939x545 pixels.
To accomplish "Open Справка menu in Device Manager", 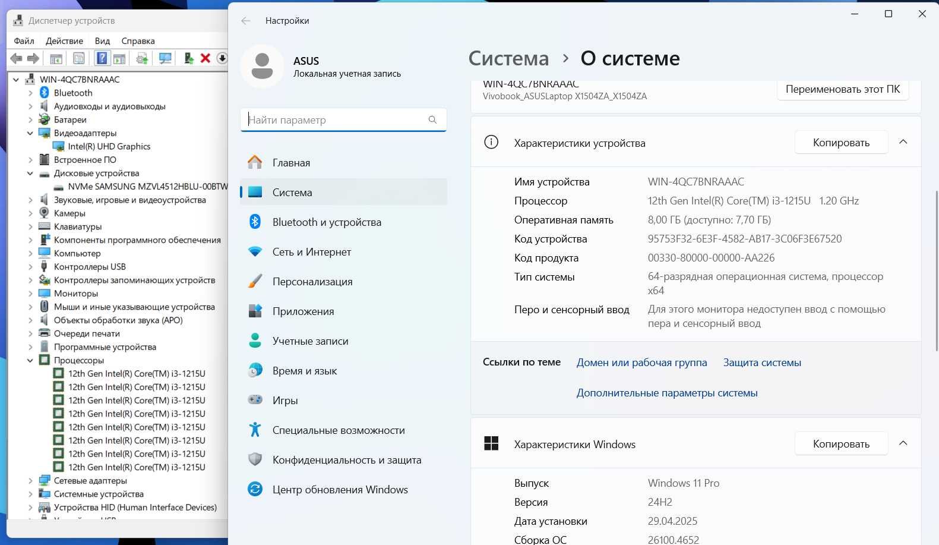I will pos(138,41).
